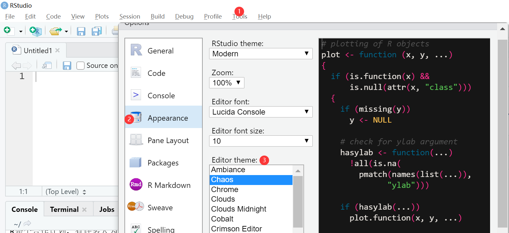Click the theme preview code pane
This screenshot has height=233, width=509.
point(404,136)
